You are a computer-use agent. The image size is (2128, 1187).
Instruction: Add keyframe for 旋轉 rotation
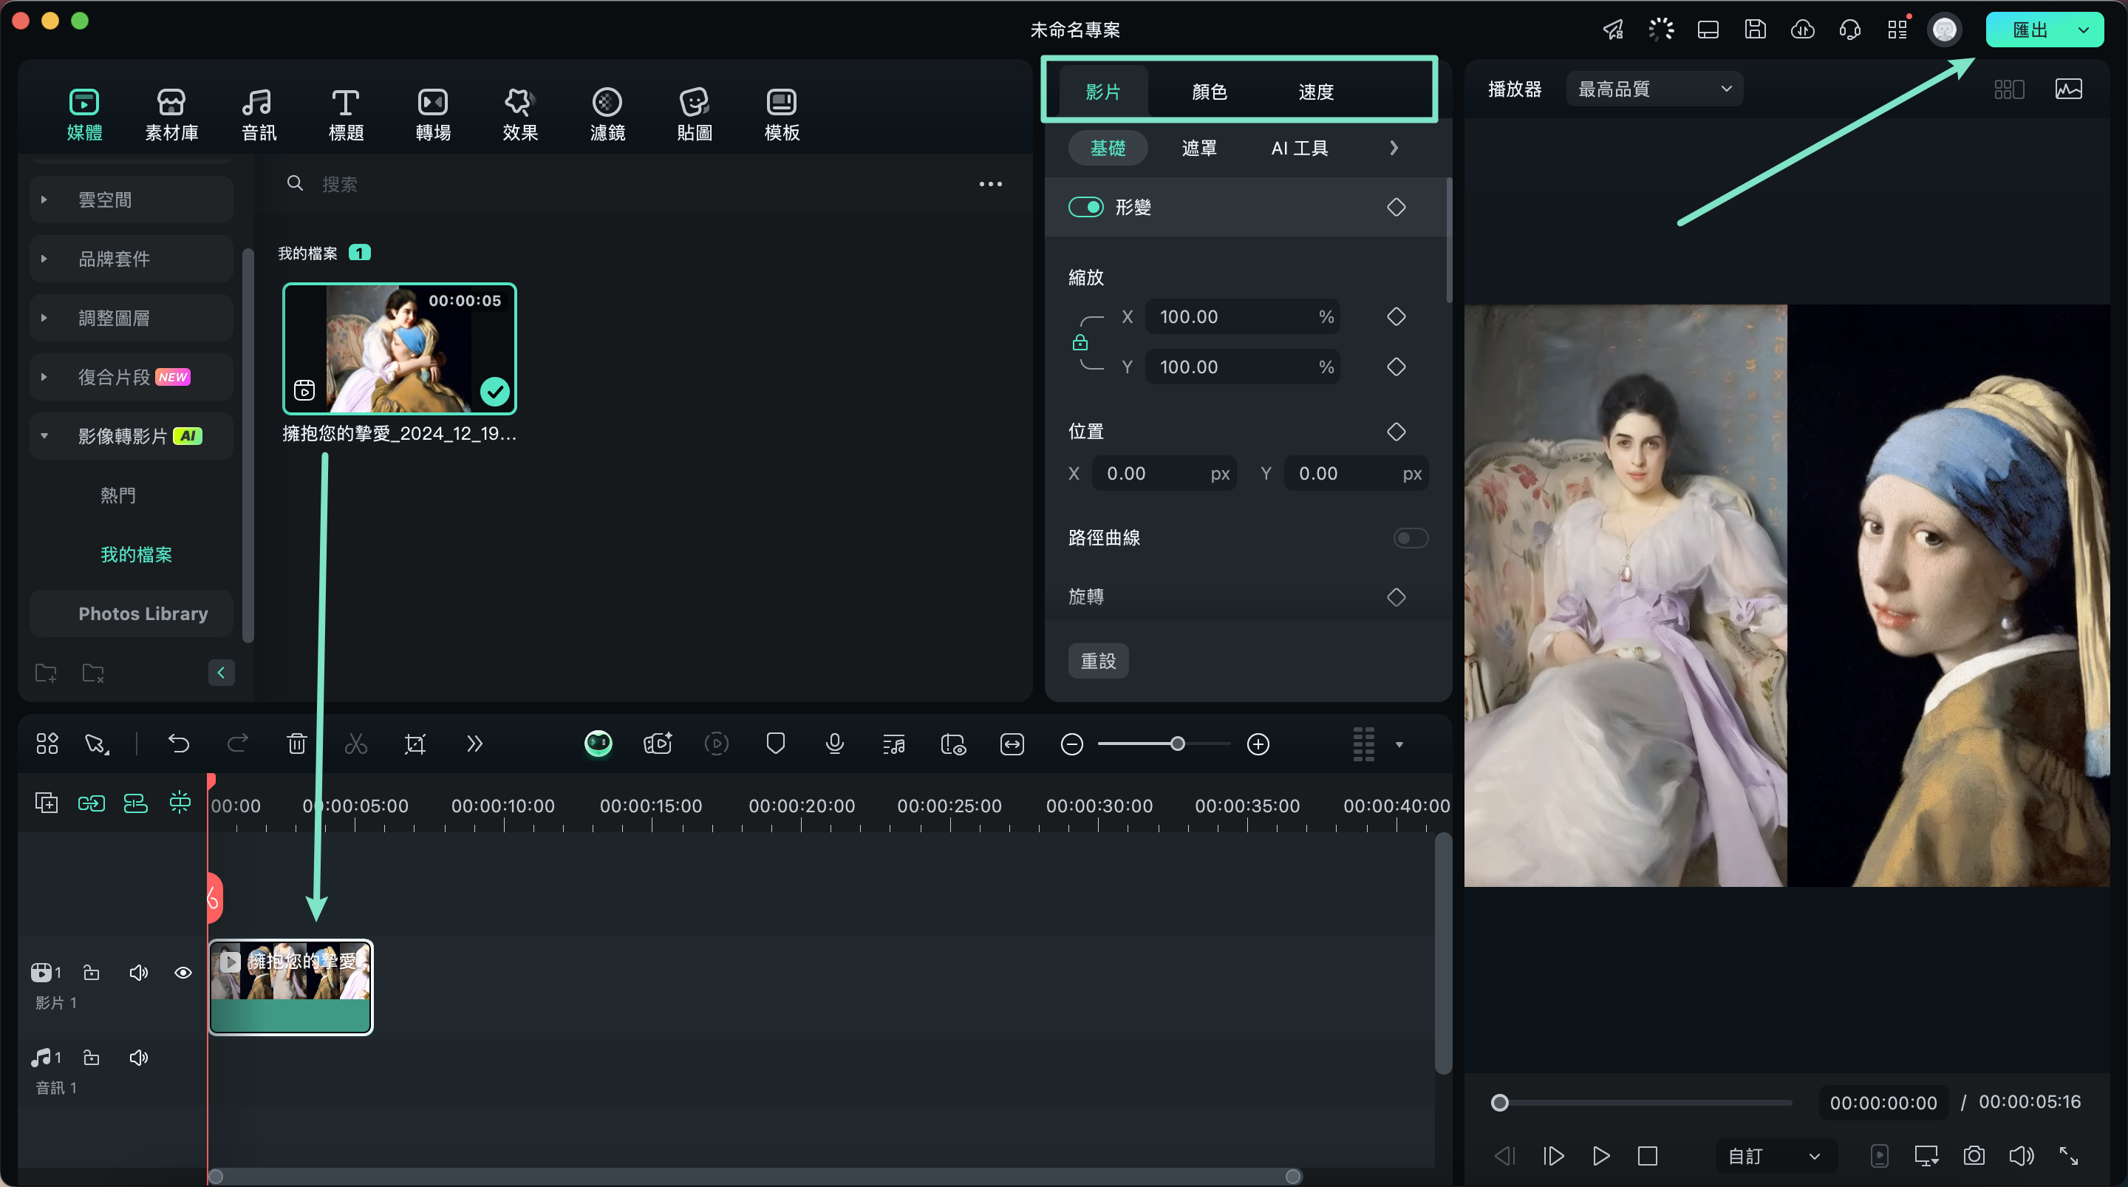[x=1396, y=596]
